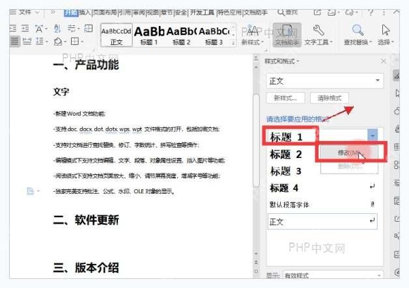Open the Chinese layout (A with arrows) tool
Image resolution: width=409 pixels, height=288 pixels.
point(39,29)
